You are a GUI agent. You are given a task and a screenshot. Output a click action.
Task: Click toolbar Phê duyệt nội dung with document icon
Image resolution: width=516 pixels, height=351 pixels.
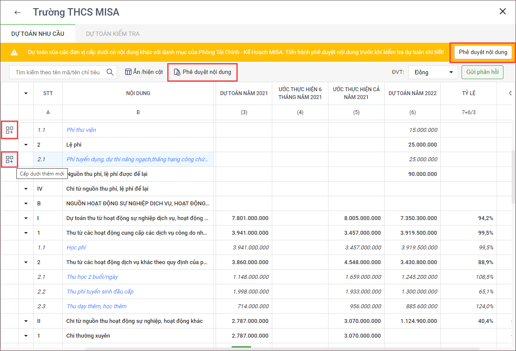coord(203,72)
